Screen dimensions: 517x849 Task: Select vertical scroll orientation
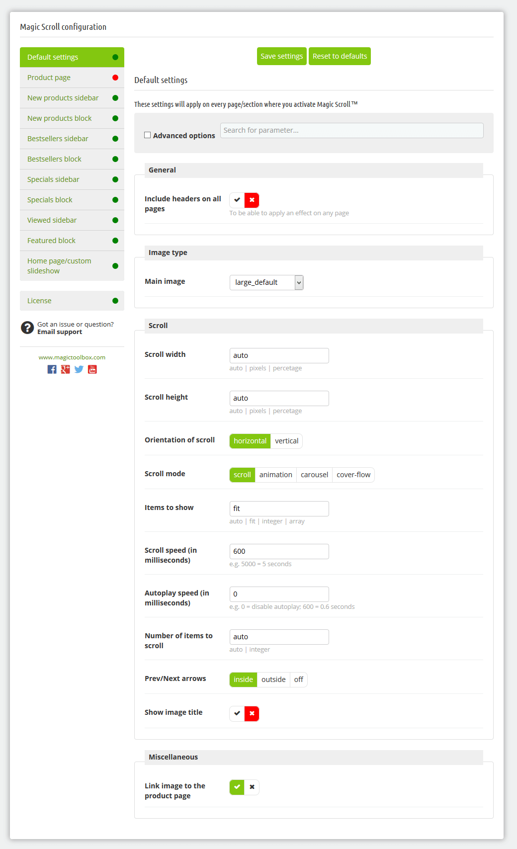pos(287,441)
